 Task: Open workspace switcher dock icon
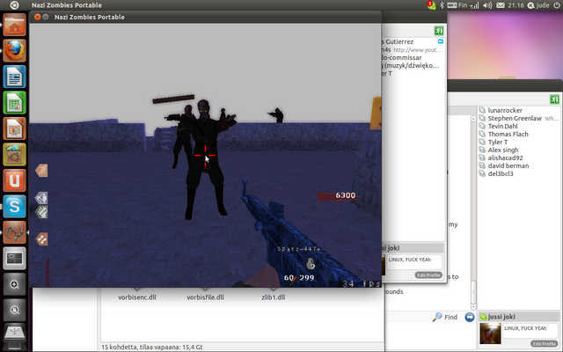[14, 258]
